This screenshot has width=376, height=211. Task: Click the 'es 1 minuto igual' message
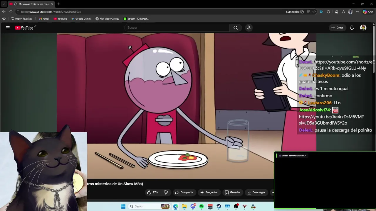click(331, 89)
